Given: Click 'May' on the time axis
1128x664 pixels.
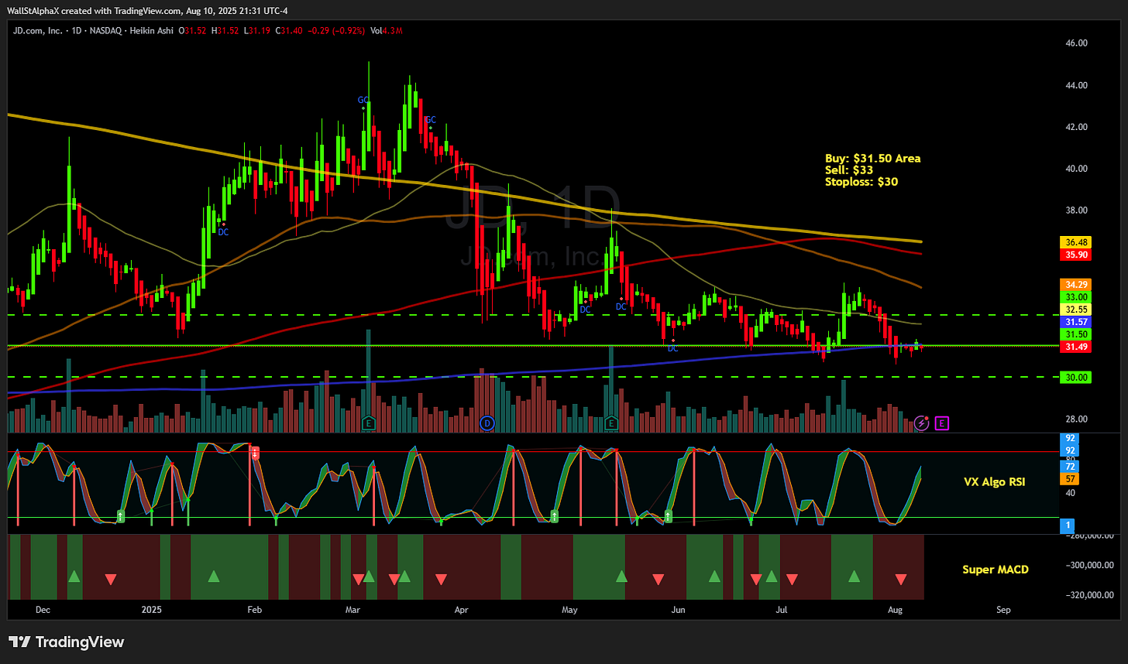Looking at the screenshot, I should click(x=569, y=610).
